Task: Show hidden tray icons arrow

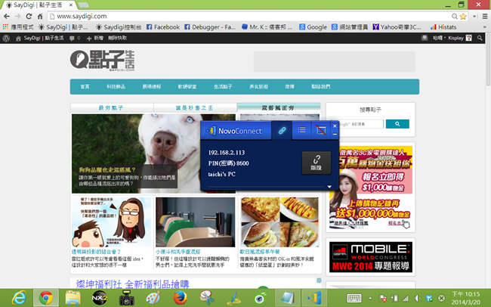Action: point(370,298)
